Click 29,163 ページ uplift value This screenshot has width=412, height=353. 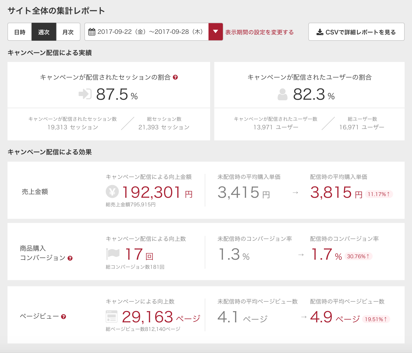point(161,317)
